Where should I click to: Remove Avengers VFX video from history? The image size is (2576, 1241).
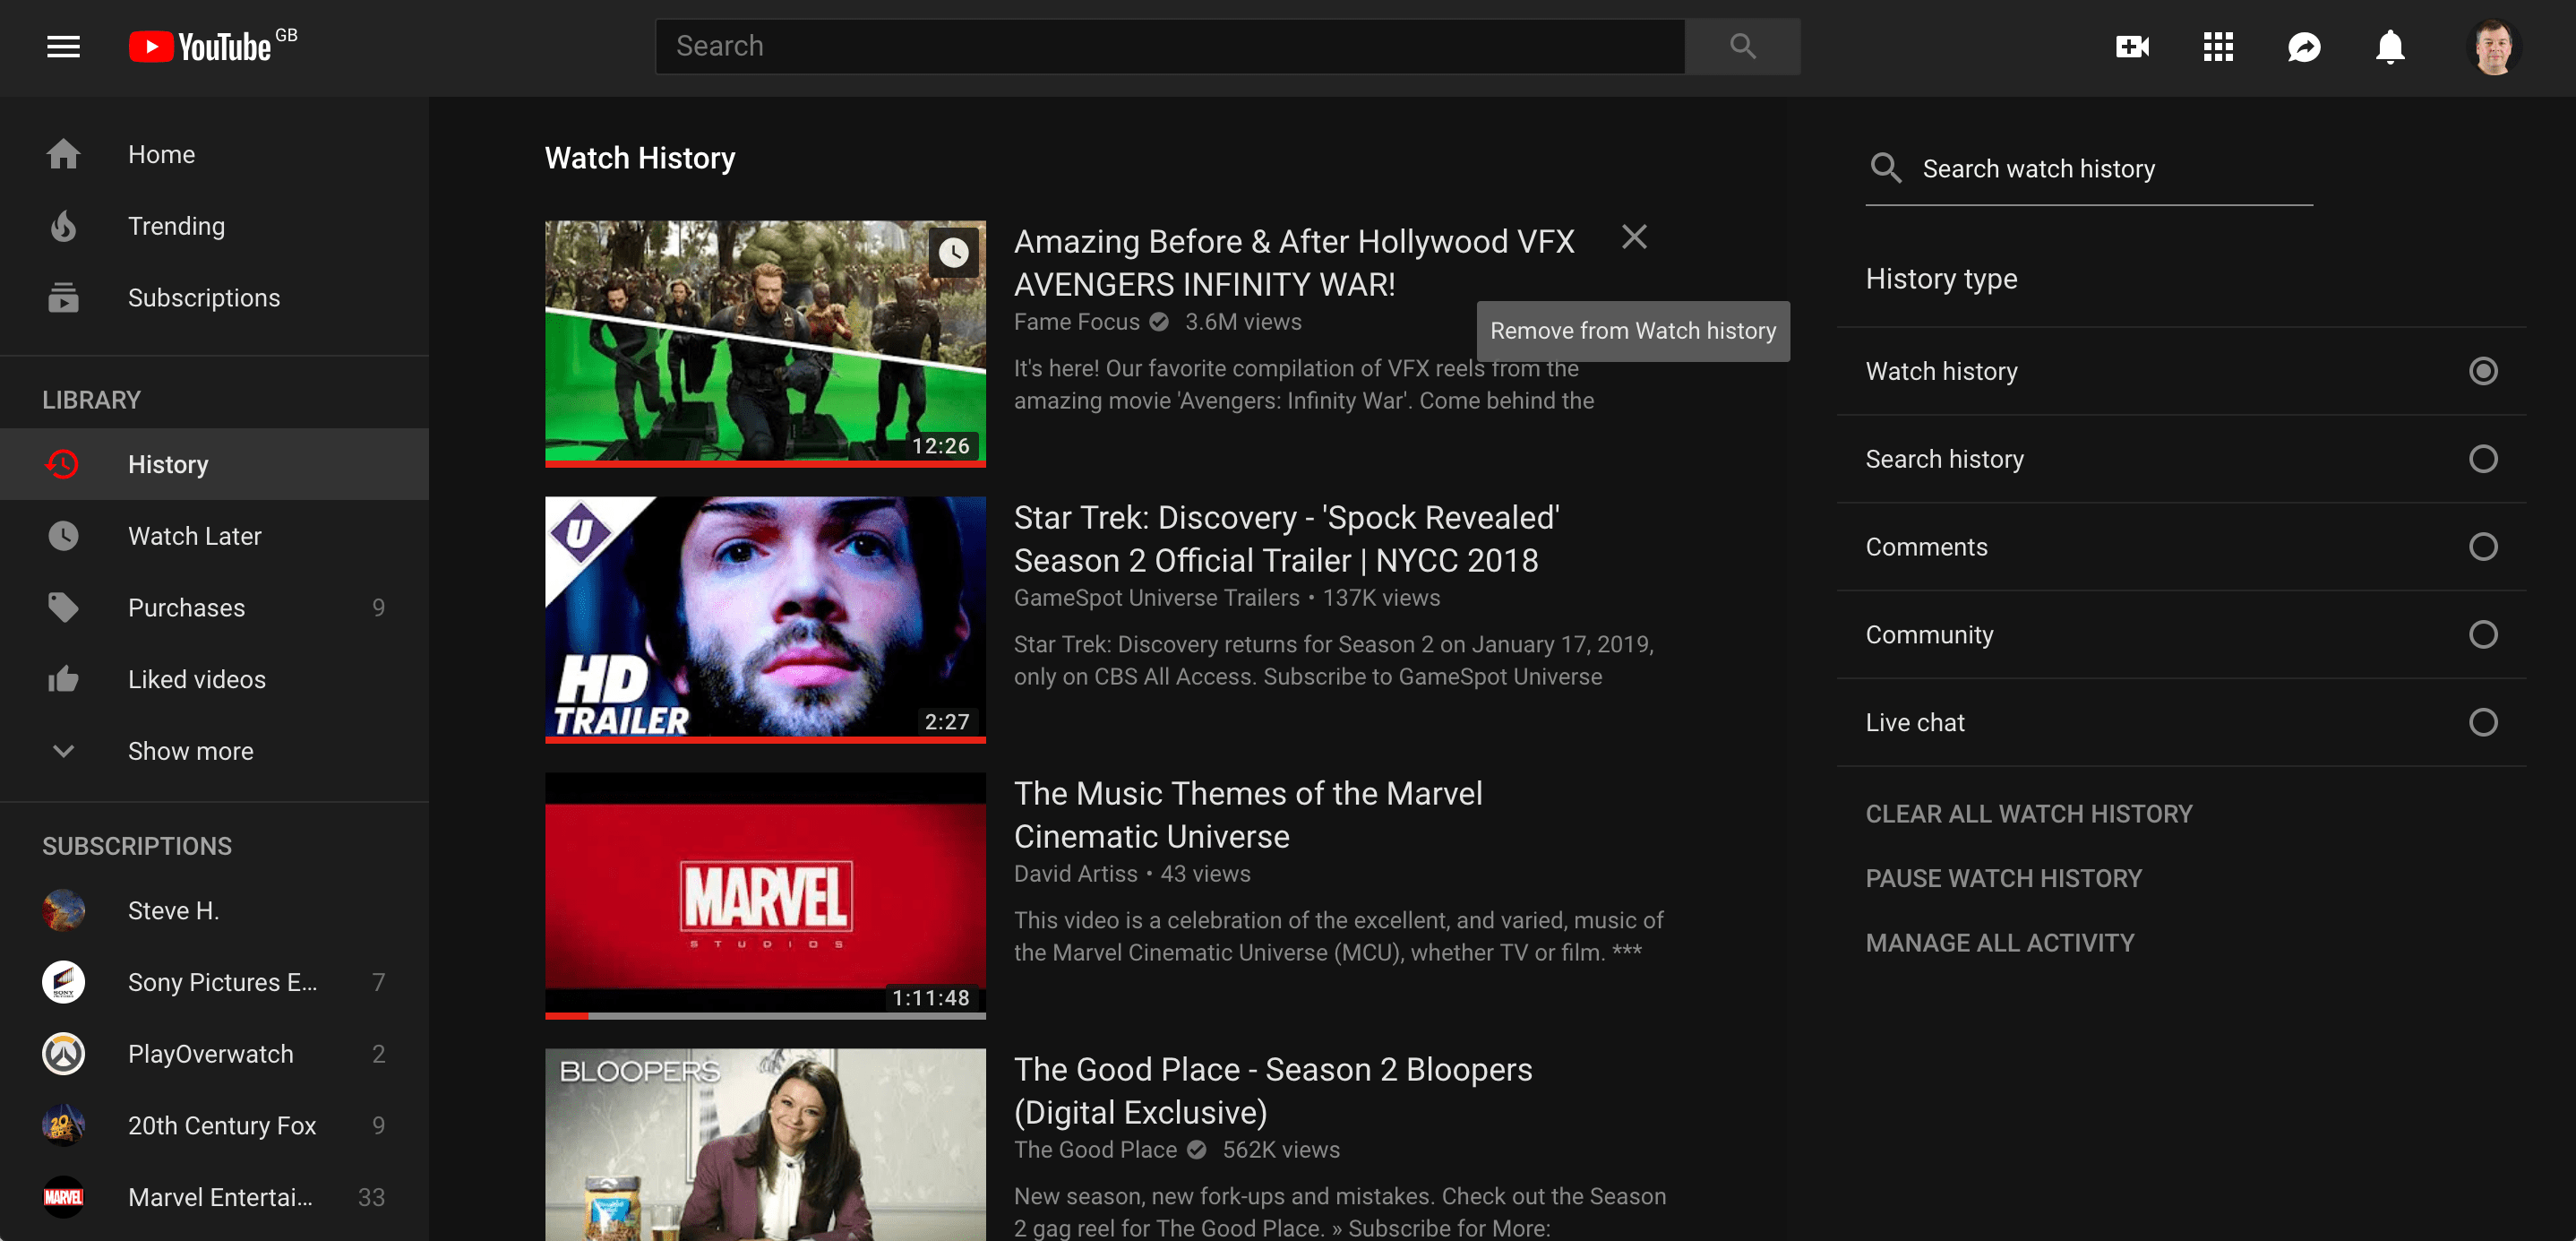click(x=1633, y=237)
